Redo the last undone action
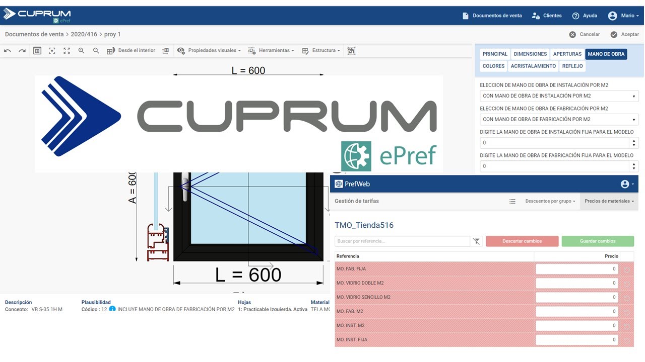645x362 pixels. click(x=22, y=51)
